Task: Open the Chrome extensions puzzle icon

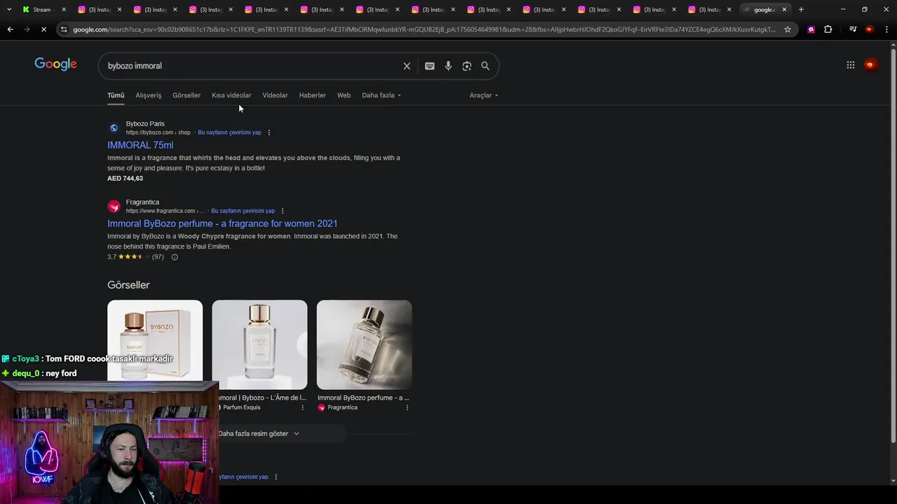Action: [828, 29]
